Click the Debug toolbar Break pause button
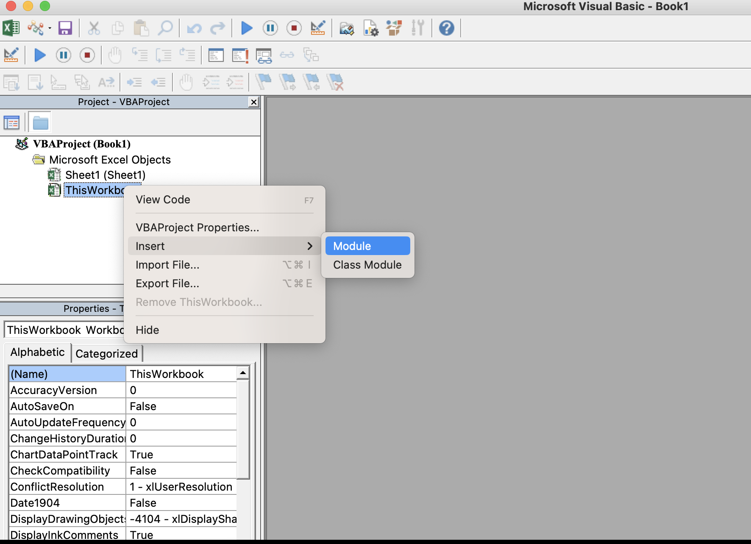 coord(64,55)
